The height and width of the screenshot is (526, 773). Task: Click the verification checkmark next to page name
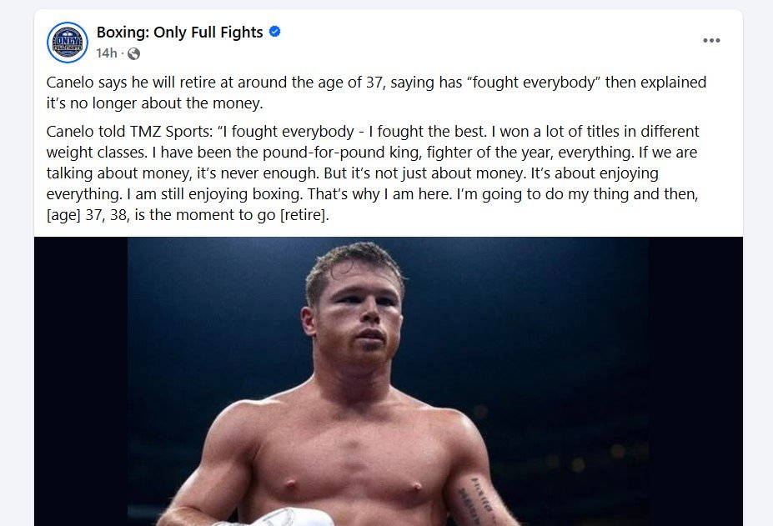point(273,31)
